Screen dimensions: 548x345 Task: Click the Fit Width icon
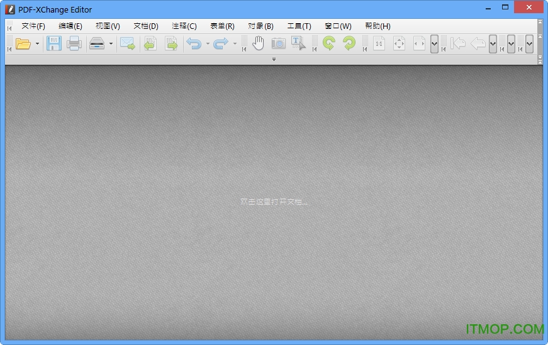(x=419, y=43)
